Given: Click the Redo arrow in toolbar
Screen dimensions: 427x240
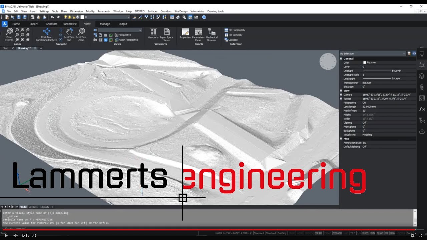Looking at the screenshot, I should point(58,17).
